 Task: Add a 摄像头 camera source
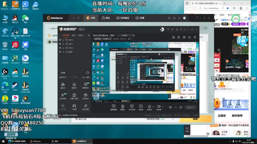(123, 108)
